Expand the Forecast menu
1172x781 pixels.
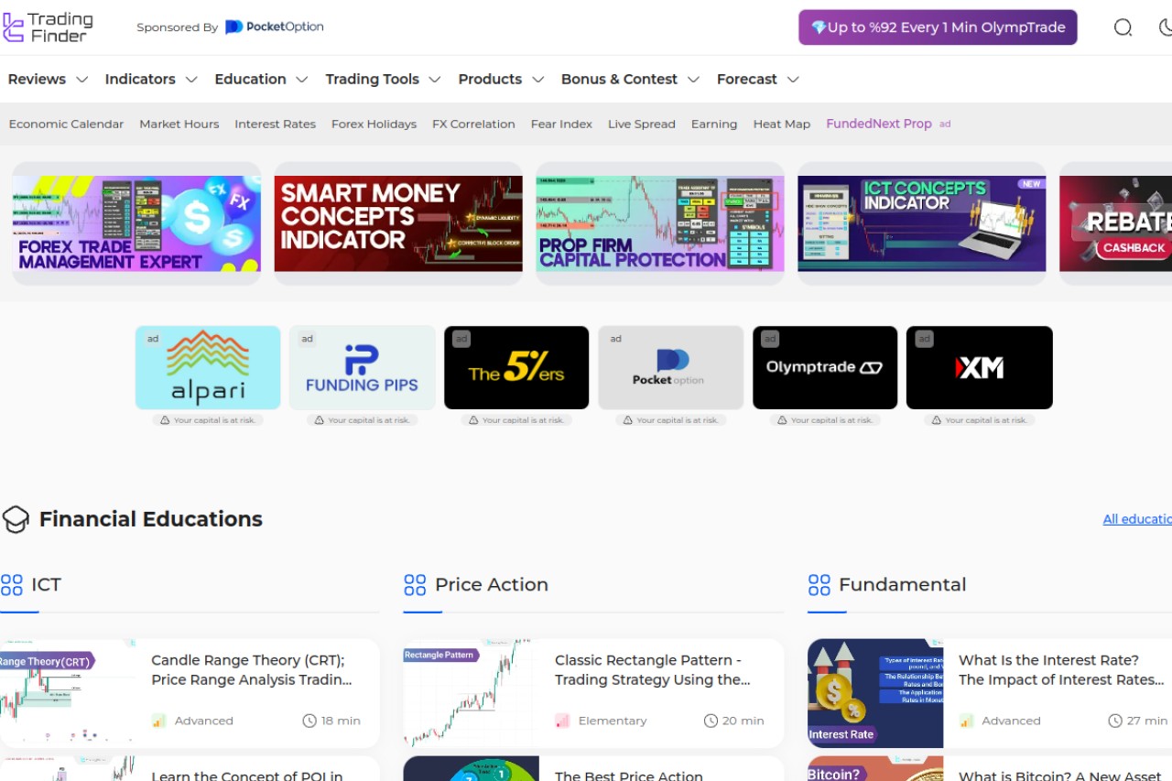pyautogui.click(x=758, y=79)
